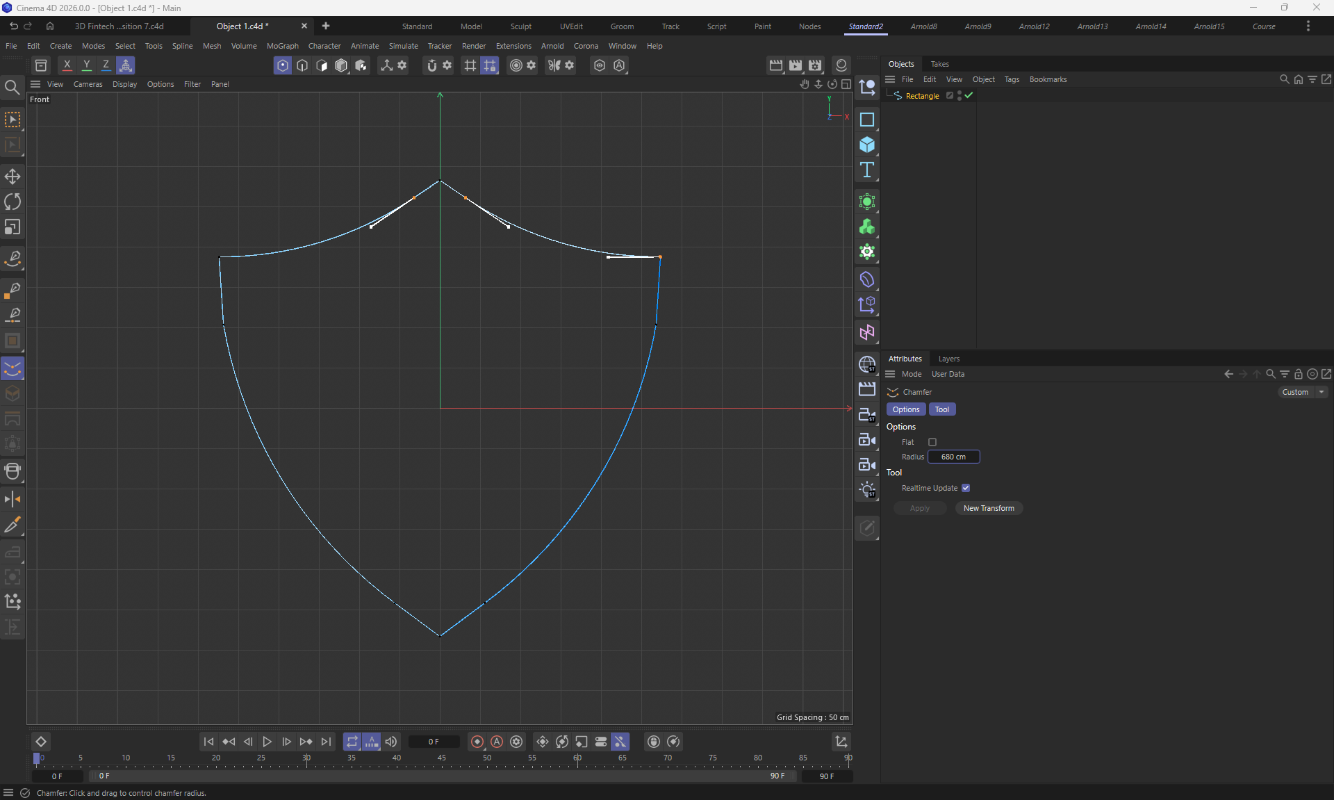Click the Tool tab button
This screenshot has height=800, width=1334.
(941, 409)
